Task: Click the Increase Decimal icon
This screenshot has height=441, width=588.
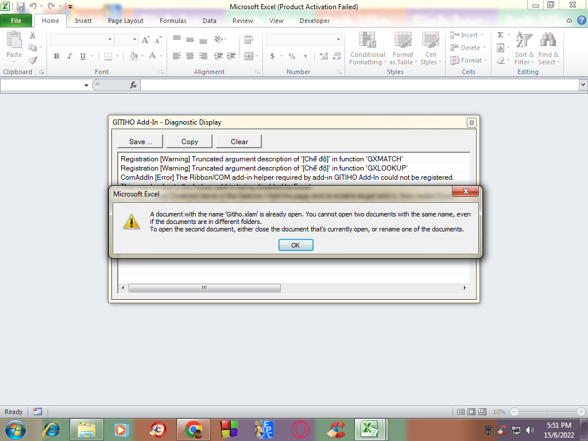Action: tap(324, 56)
